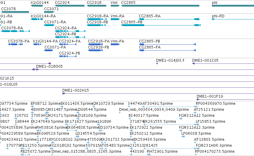The width and height of the screenshot is (254, 156).
Task: Click the DME1-002H15 clone label
Action: [x=76, y=90]
